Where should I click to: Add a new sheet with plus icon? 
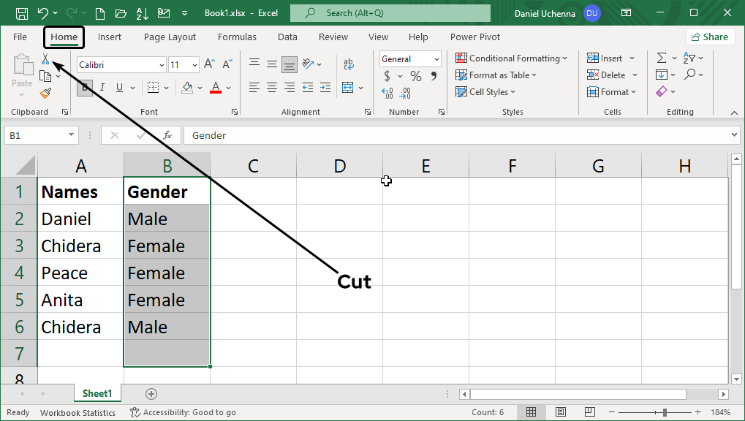coord(151,394)
